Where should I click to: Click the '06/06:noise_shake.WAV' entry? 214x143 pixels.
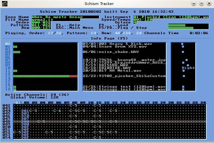[x=111, y=52]
